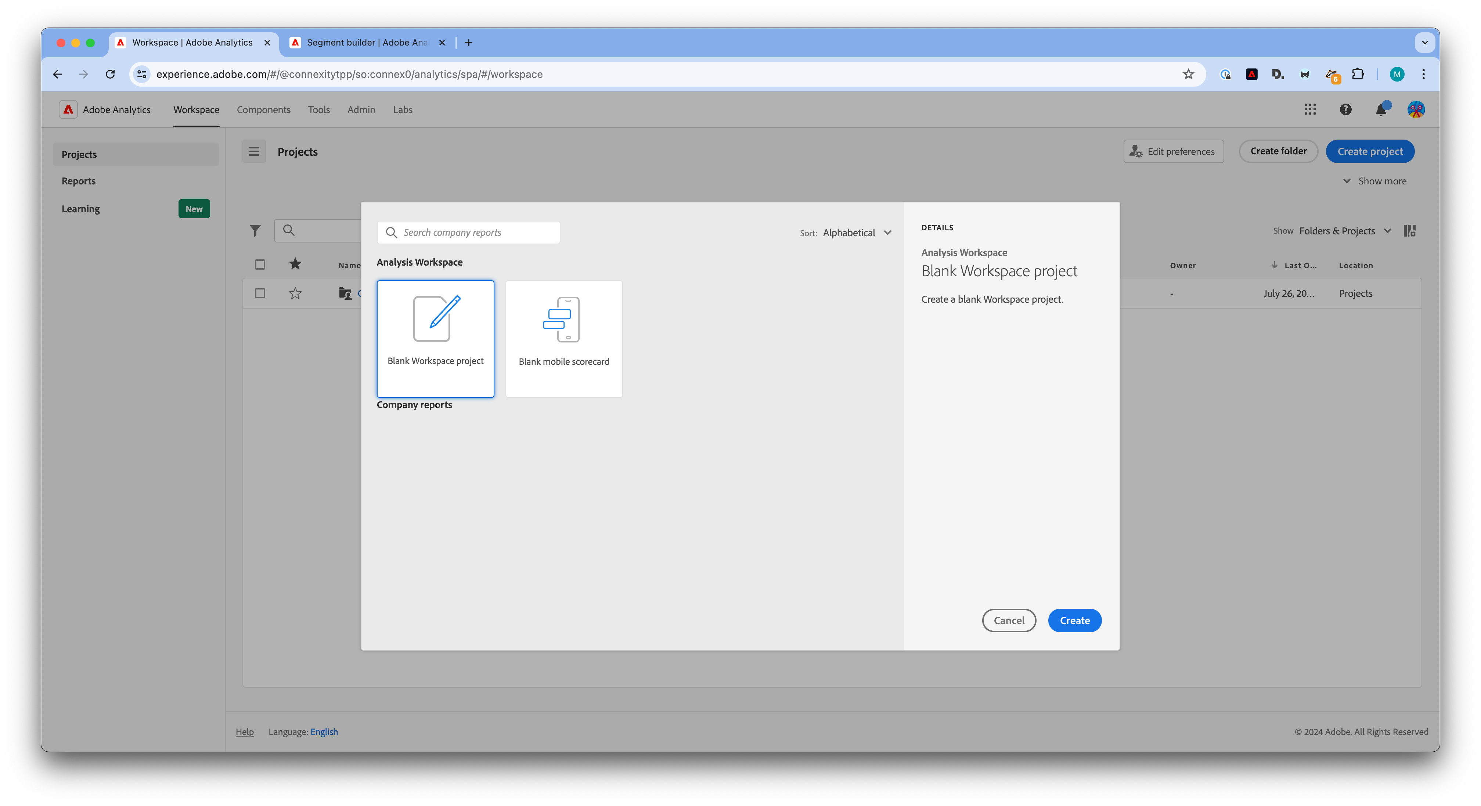Reload the page
Screen dimensions: 1481x806
111,74
